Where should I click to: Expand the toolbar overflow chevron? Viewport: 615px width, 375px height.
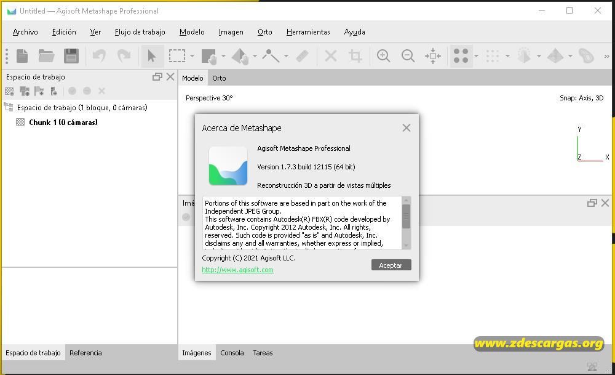tap(607, 56)
